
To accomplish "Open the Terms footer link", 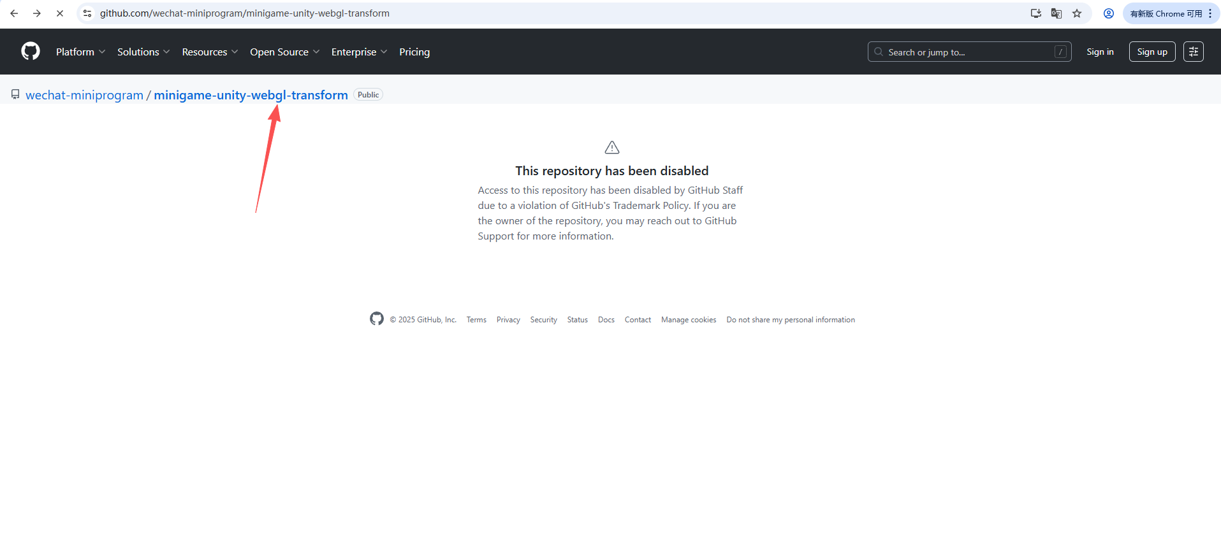I will click(476, 320).
